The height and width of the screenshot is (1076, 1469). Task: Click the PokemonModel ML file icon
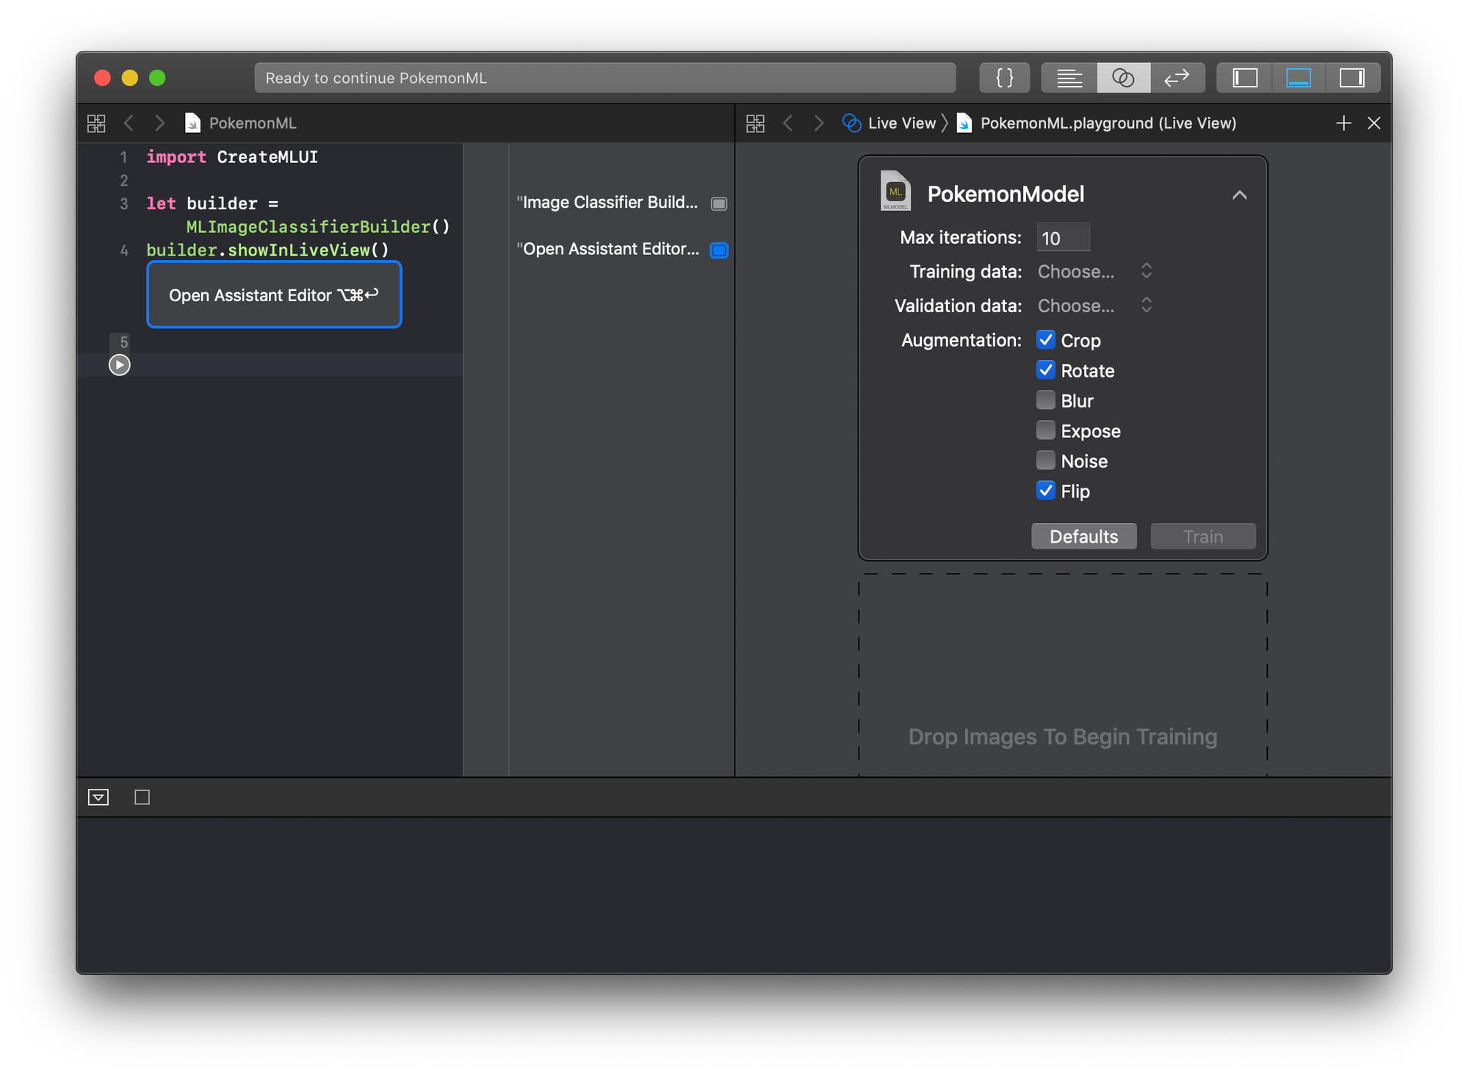[895, 191]
